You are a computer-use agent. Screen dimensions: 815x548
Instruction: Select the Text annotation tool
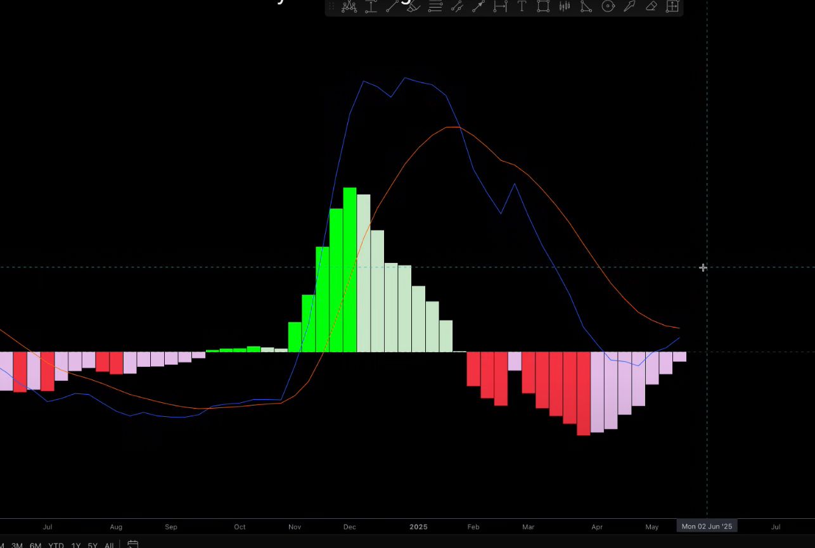pyautogui.click(x=522, y=7)
